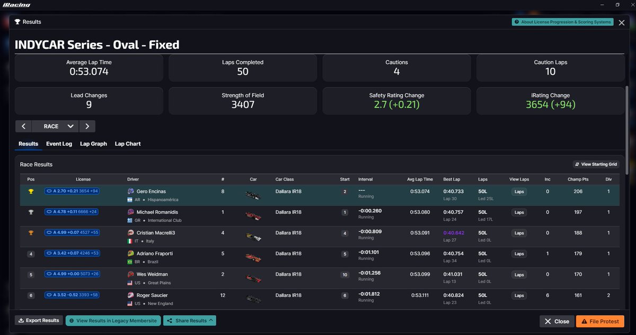Go to next session with right arrow
636x335 pixels.
tap(87, 126)
